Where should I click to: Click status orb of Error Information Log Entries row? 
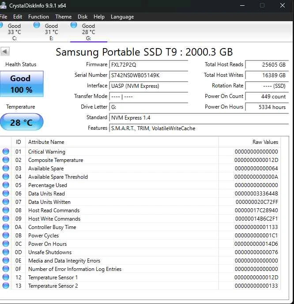6,269
